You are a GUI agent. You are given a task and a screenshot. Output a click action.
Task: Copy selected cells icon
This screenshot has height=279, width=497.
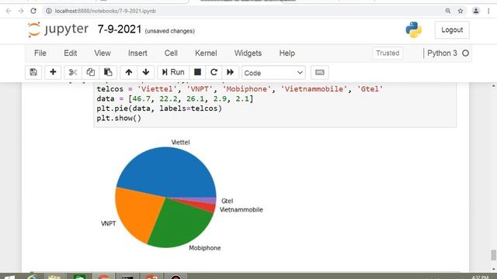click(90, 72)
